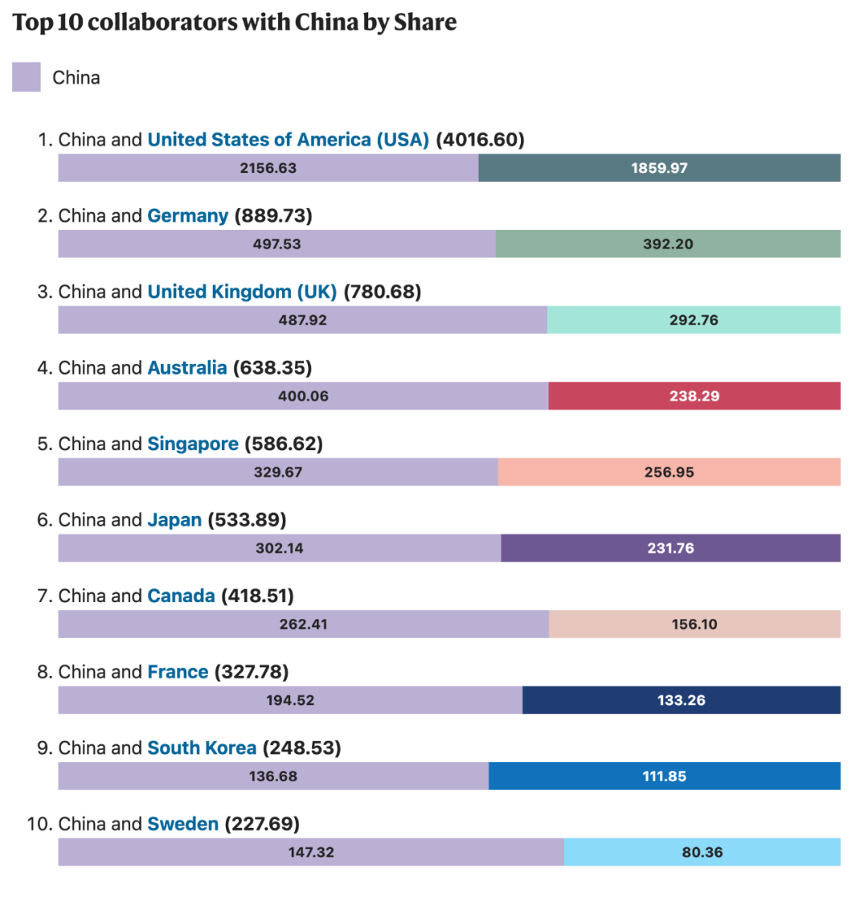
Task: Click the navy France segment showing 133.26
Action: 682,700
